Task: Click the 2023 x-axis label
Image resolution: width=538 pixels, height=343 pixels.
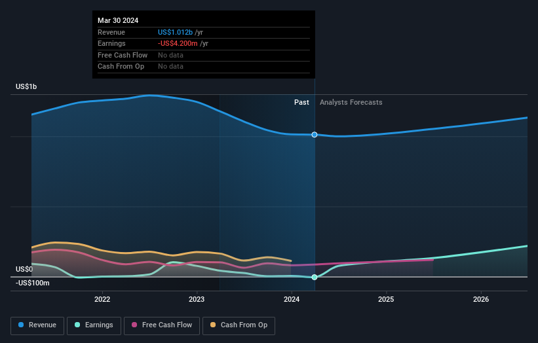Action: click(x=197, y=300)
